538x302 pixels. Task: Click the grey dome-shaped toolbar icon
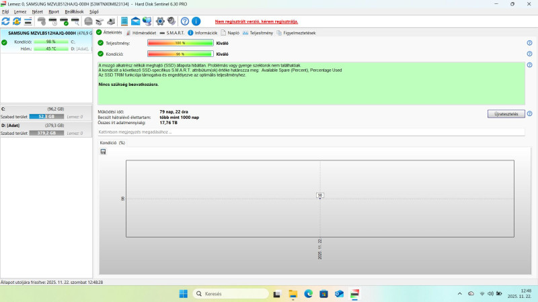click(x=89, y=21)
